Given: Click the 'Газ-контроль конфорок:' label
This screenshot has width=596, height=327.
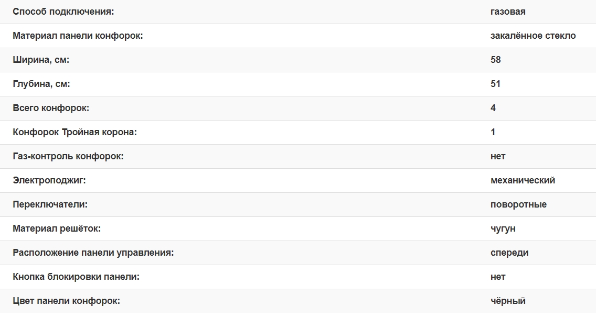Looking at the screenshot, I should tap(68, 156).
